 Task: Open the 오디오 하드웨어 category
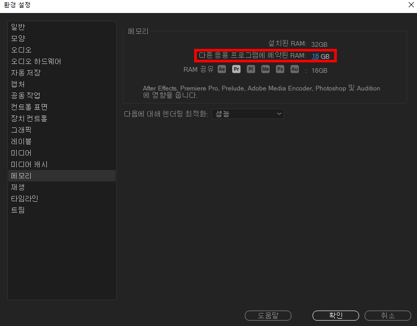(x=62, y=61)
